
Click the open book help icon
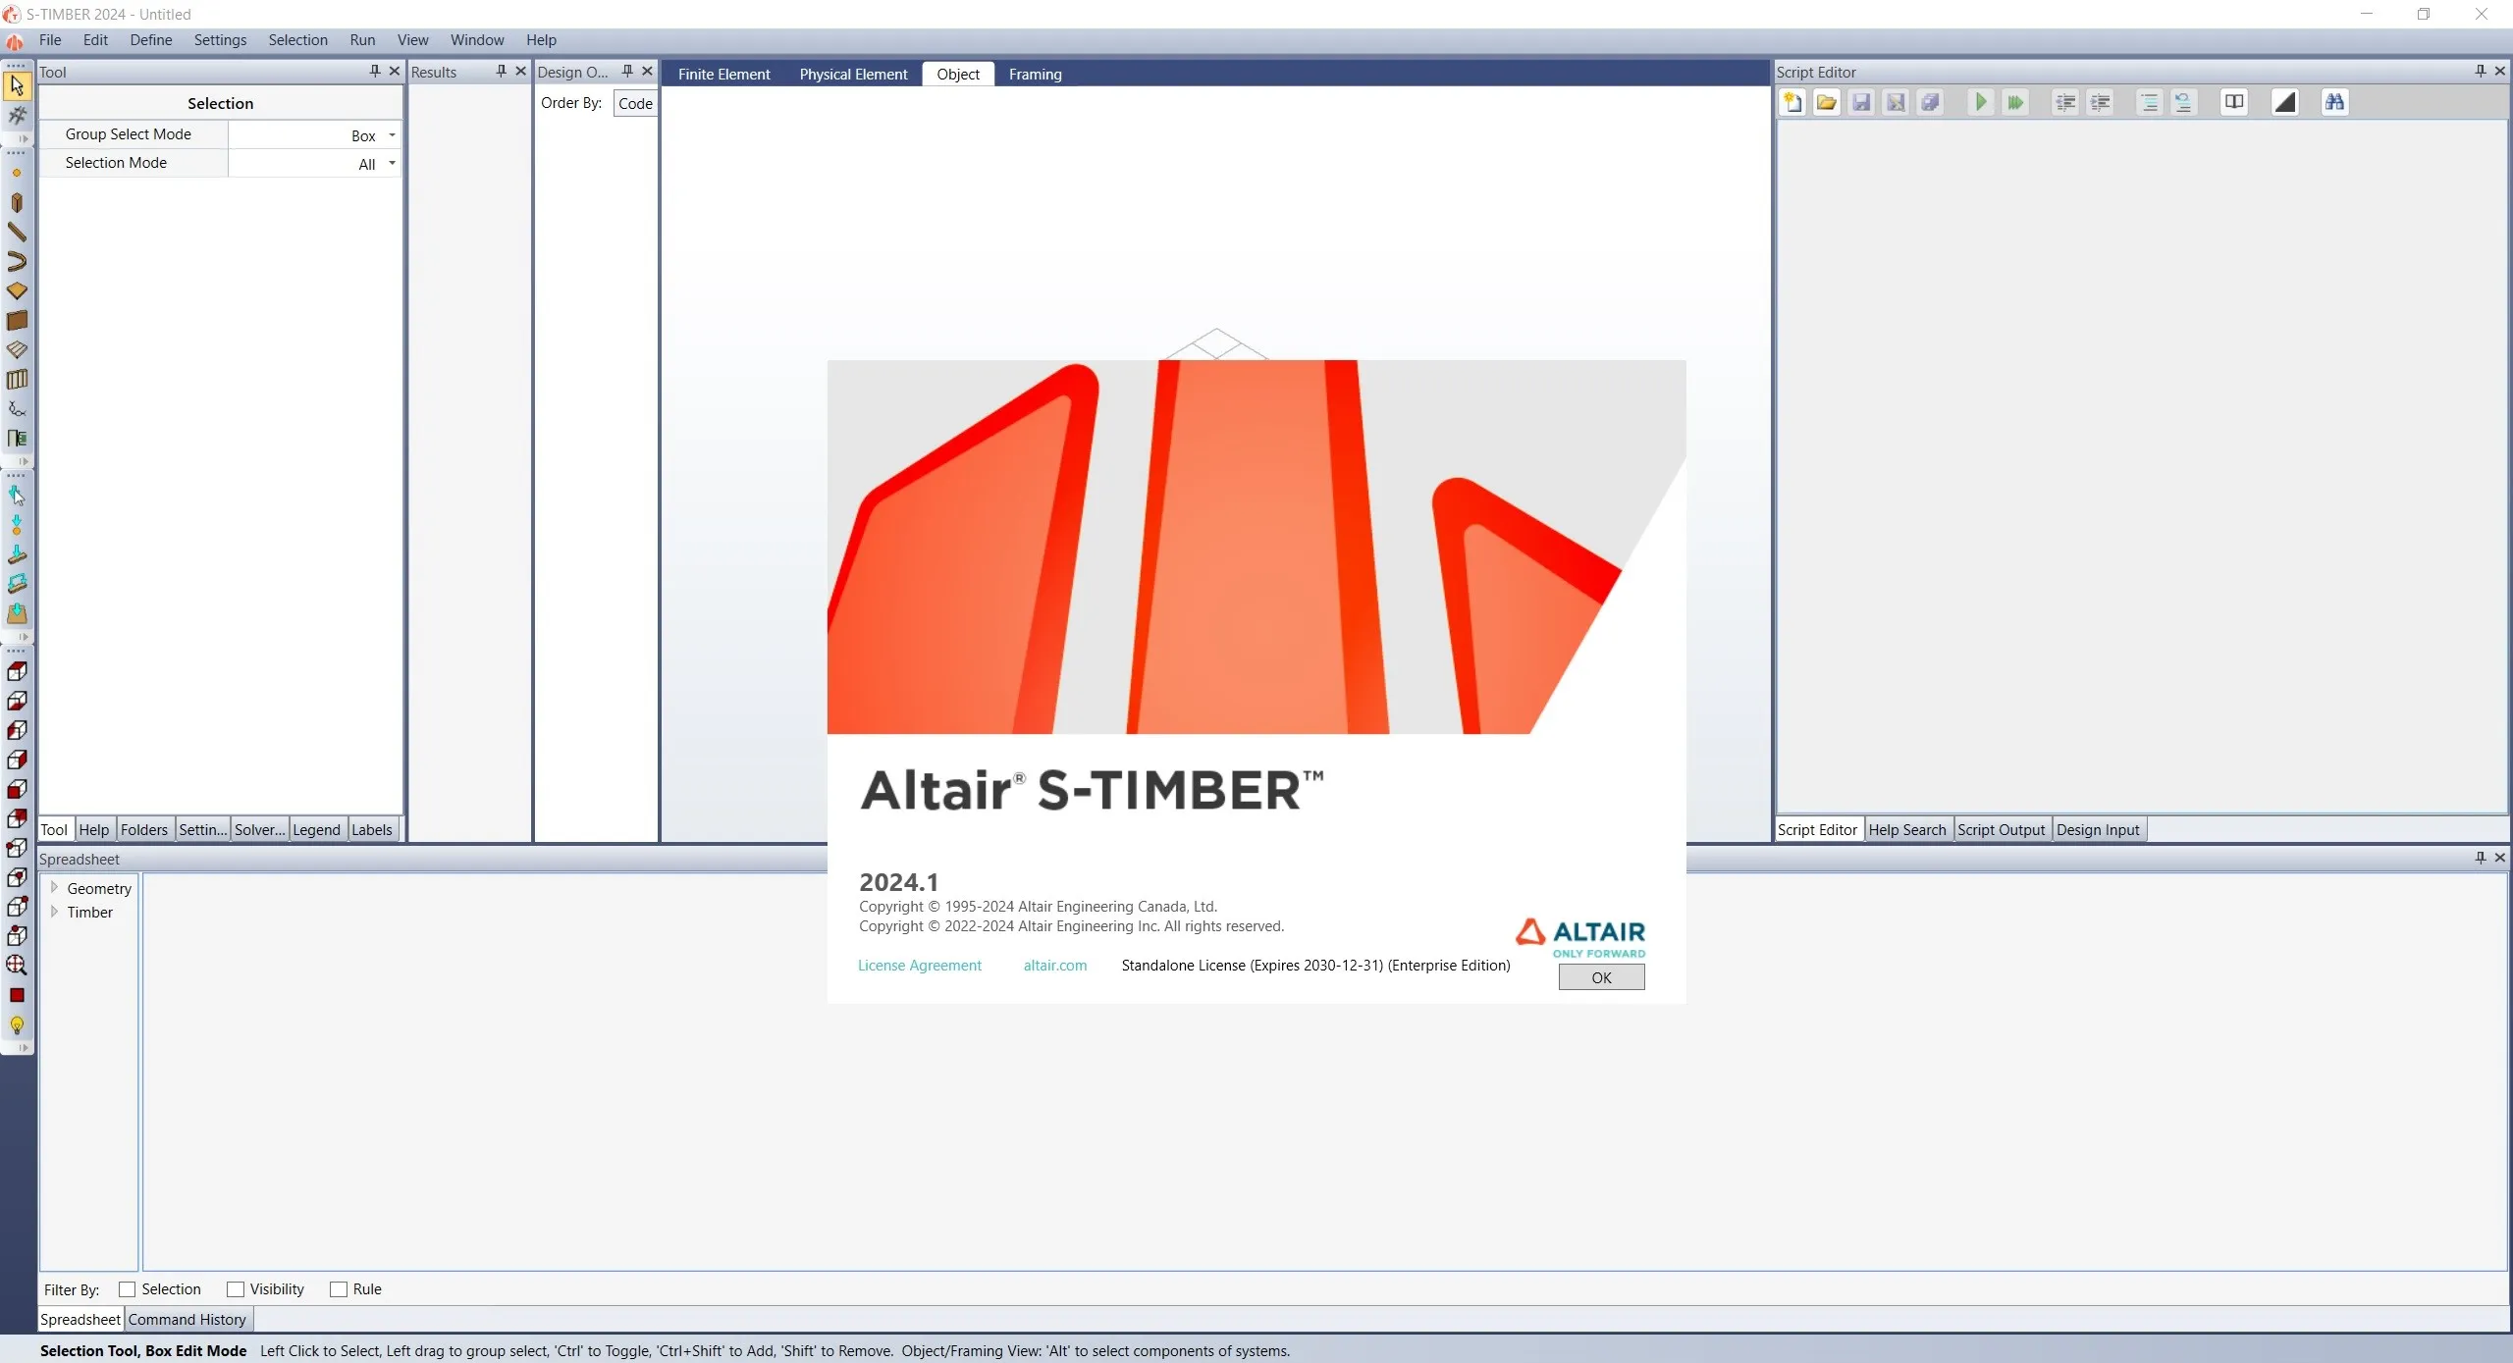[2234, 102]
